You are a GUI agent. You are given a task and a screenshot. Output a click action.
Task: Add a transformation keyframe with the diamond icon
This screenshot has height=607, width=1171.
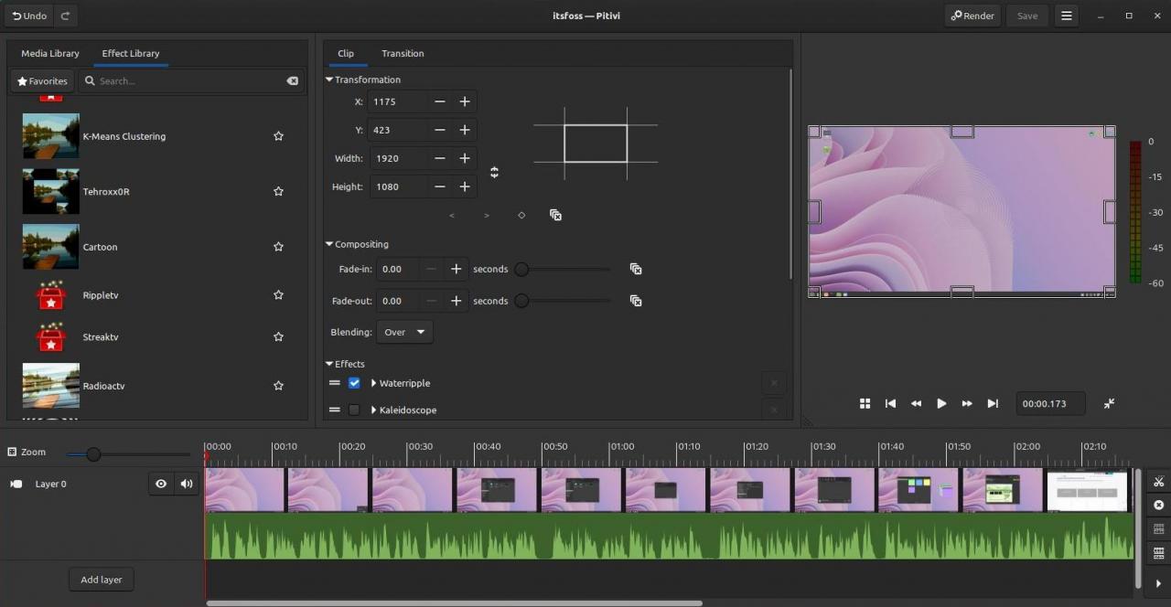[x=521, y=216]
